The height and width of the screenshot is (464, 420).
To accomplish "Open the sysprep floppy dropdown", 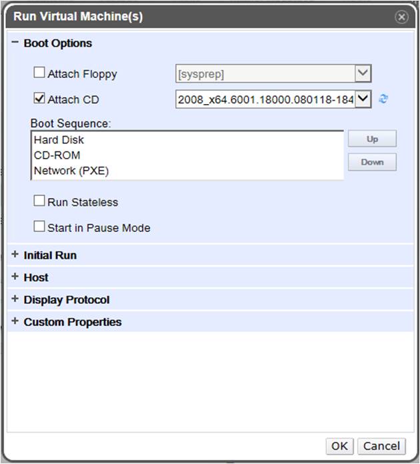I will (363, 73).
